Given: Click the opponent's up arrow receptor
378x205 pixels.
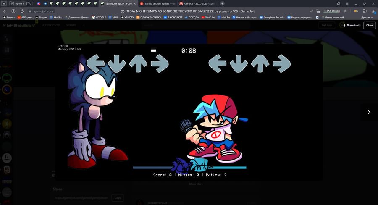Looking at the screenshot, I should point(138,63).
